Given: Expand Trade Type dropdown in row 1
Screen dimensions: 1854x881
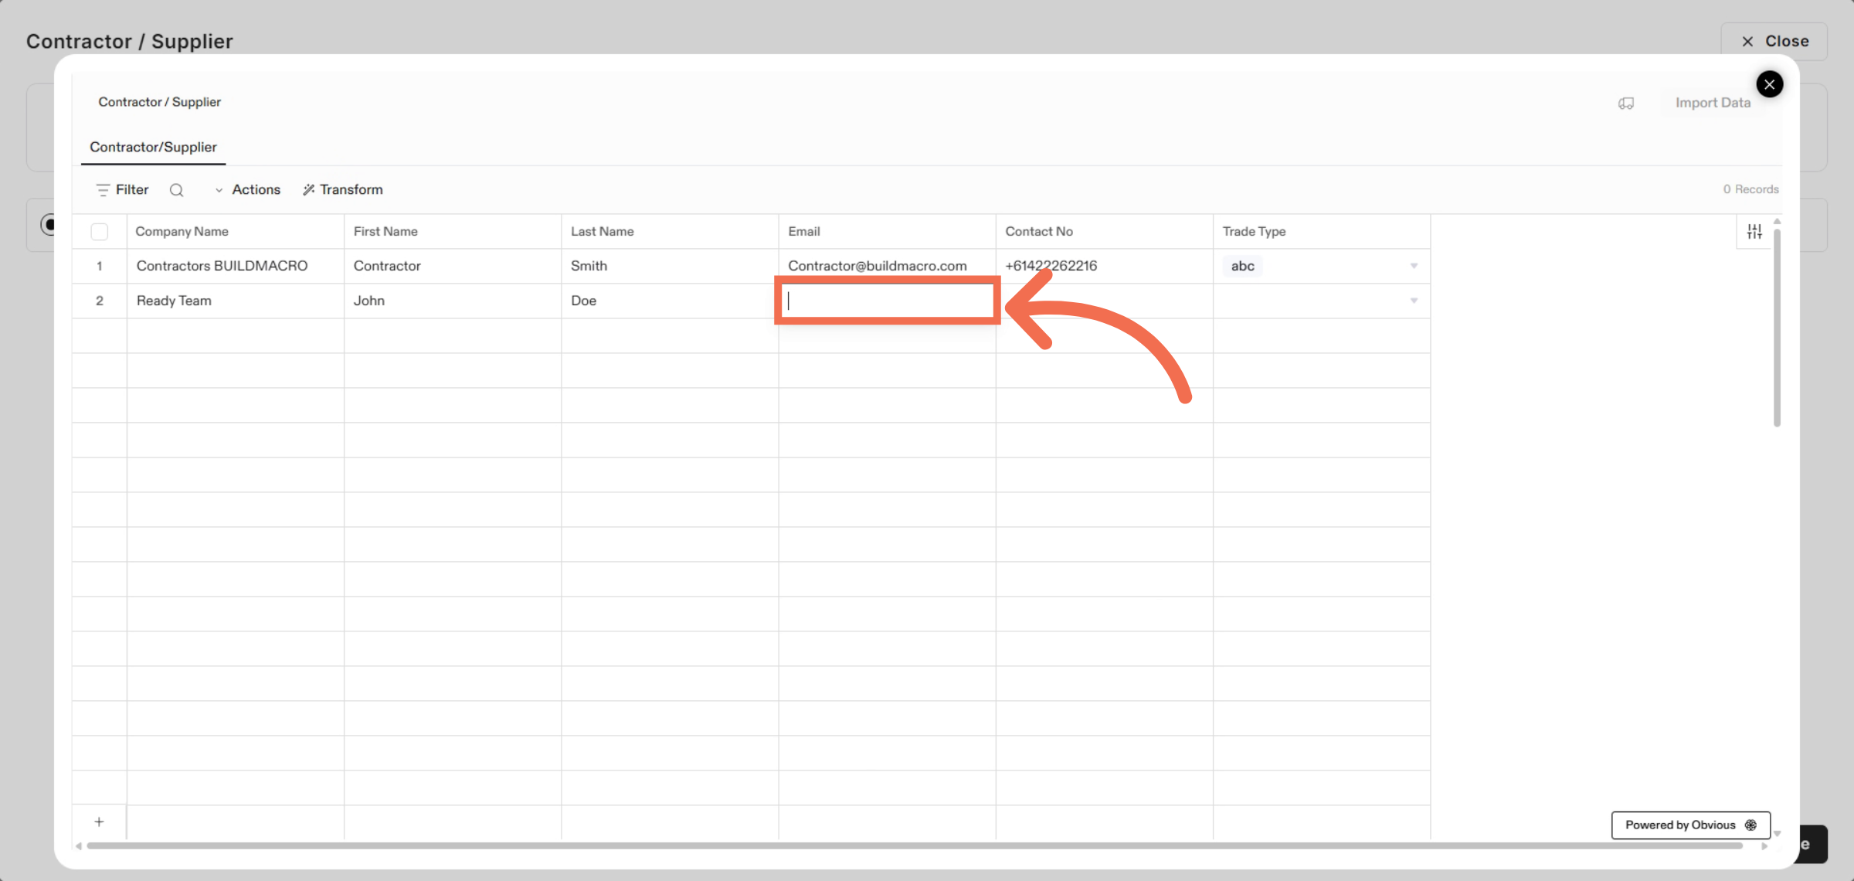Looking at the screenshot, I should click(1414, 266).
